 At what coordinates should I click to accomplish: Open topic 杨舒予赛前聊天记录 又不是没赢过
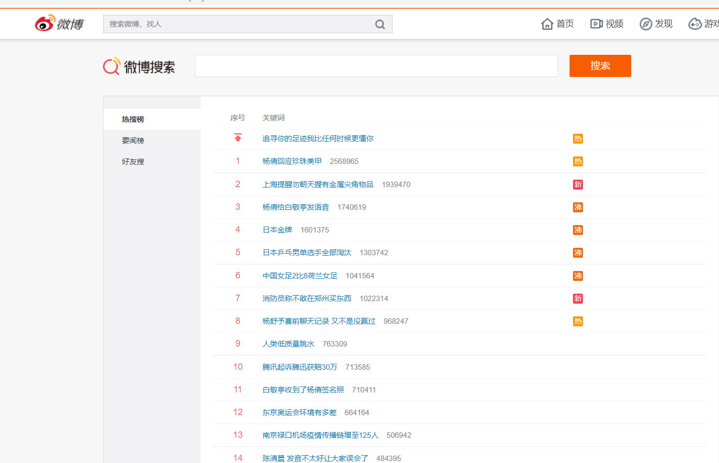point(319,321)
